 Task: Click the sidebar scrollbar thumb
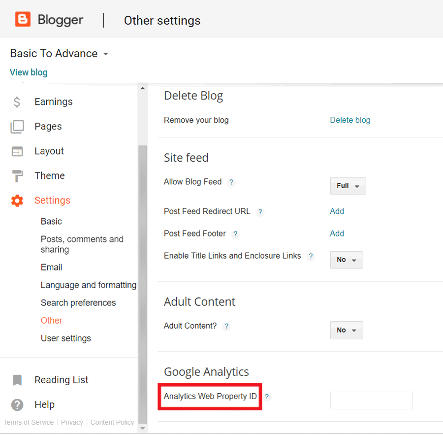click(x=143, y=285)
